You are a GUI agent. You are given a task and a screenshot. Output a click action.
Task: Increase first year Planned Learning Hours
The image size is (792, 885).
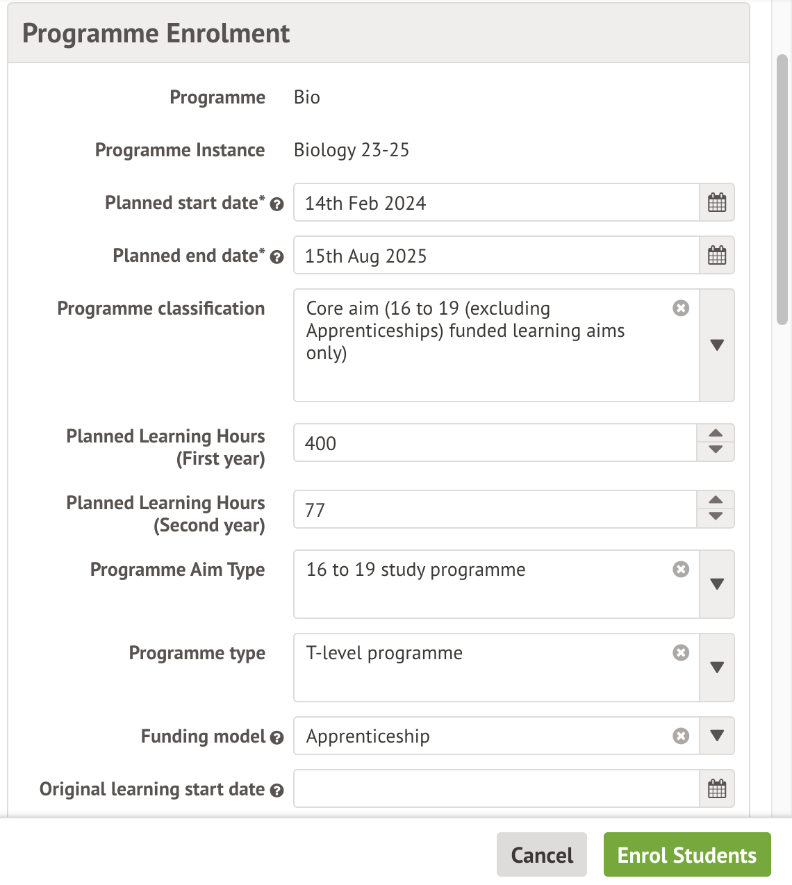click(716, 433)
